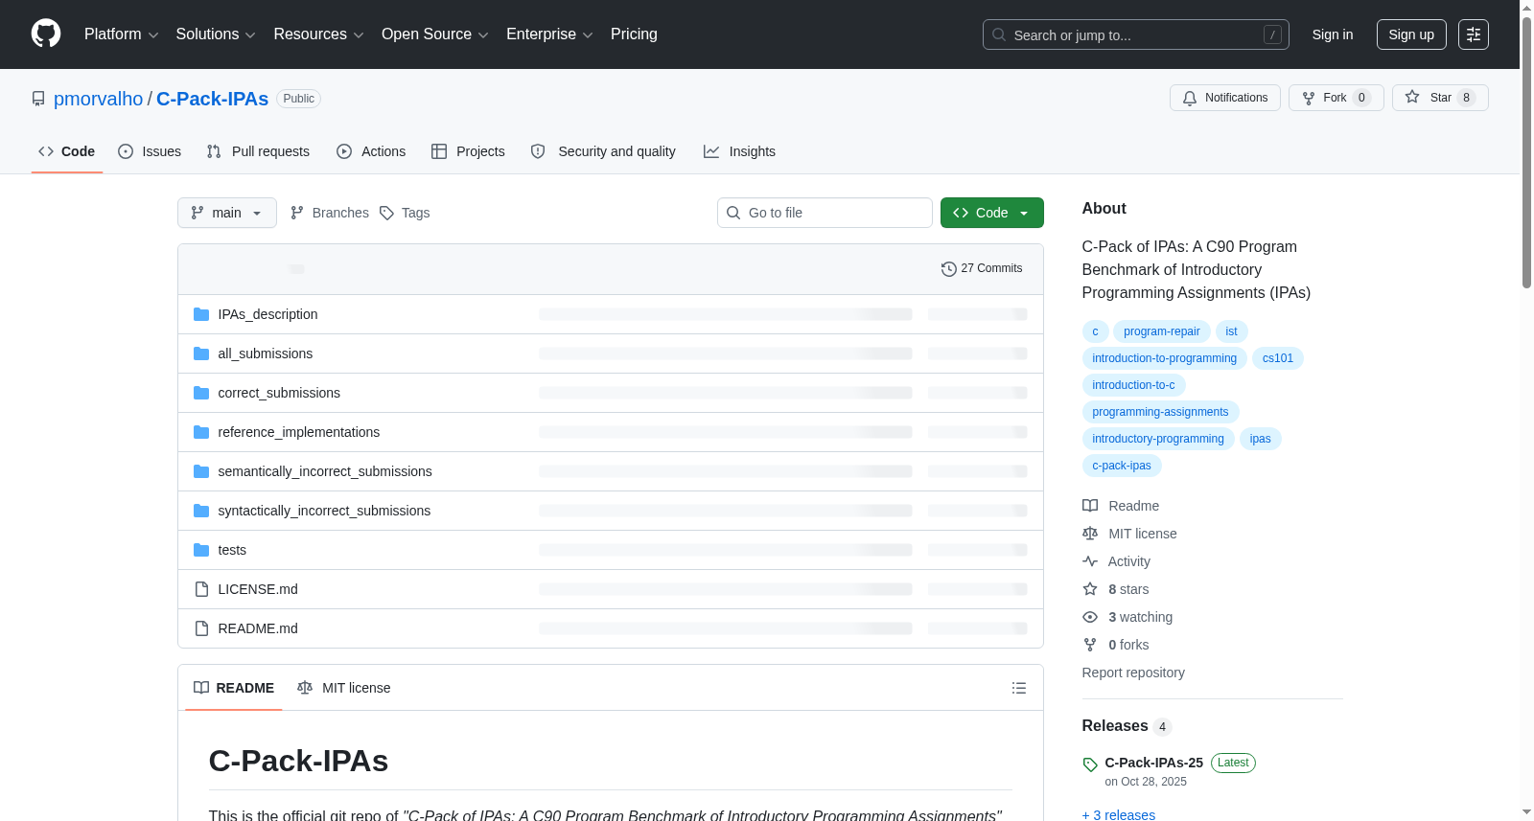This screenshot has width=1534, height=821.
Task: Click the commit history clock icon
Action: (949, 269)
